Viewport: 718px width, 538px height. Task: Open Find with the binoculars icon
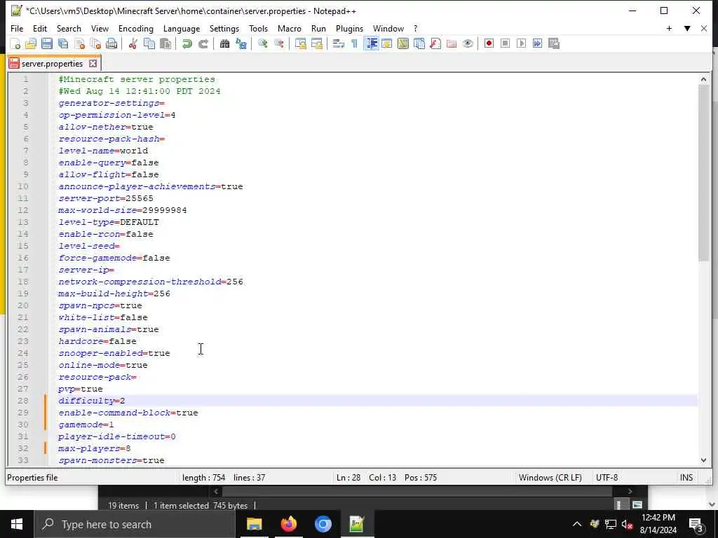(x=224, y=43)
